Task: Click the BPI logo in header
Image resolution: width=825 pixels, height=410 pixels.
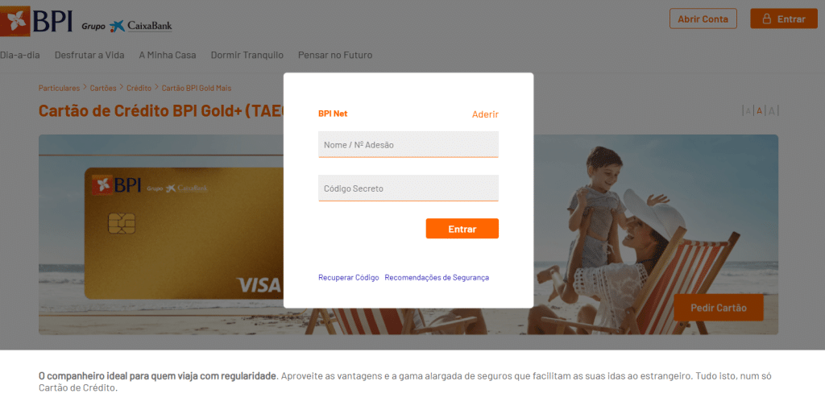Action: tap(36, 21)
